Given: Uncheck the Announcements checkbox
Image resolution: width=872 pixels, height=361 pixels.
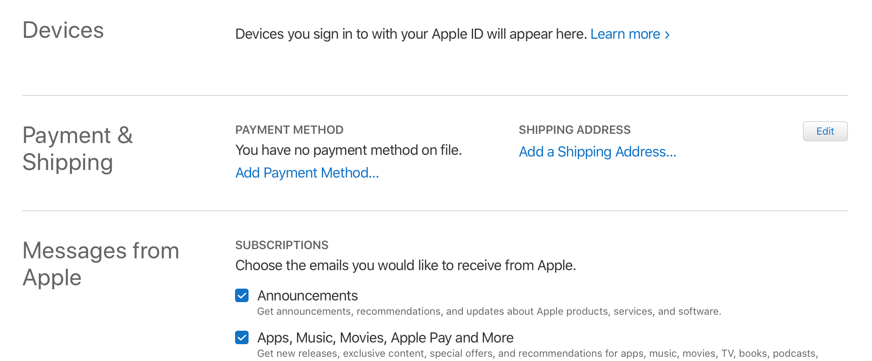Looking at the screenshot, I should 242,295.
